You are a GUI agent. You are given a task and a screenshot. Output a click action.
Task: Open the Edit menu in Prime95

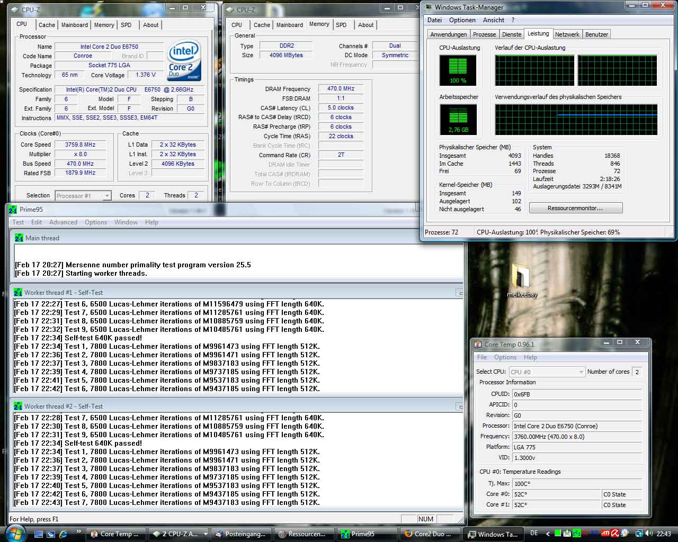click(x=37, y=222)
